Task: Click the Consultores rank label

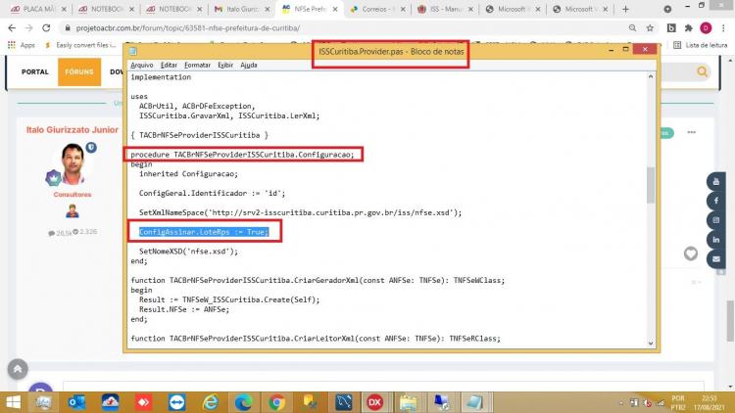Action: (x=73, y=195)
